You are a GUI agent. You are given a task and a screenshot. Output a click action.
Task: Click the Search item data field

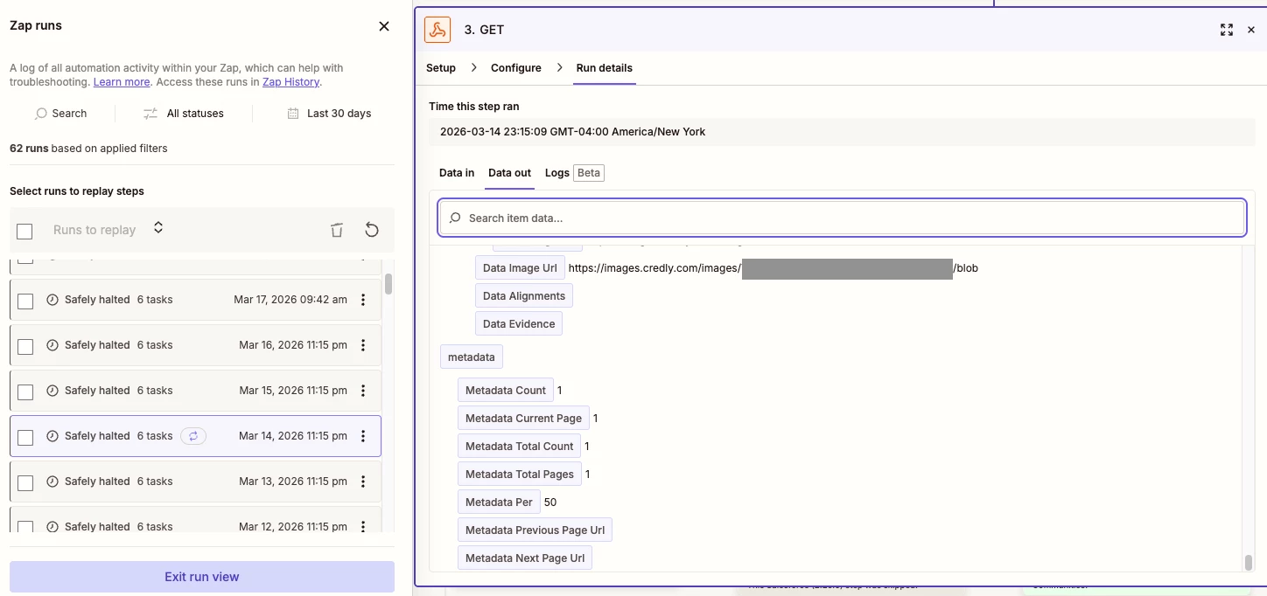(x=842, y=218)
